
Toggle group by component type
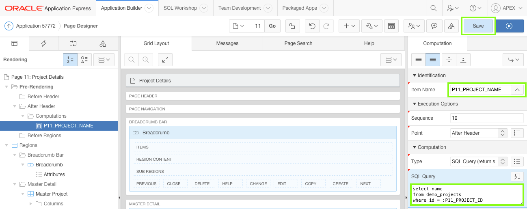click(84, 60)
